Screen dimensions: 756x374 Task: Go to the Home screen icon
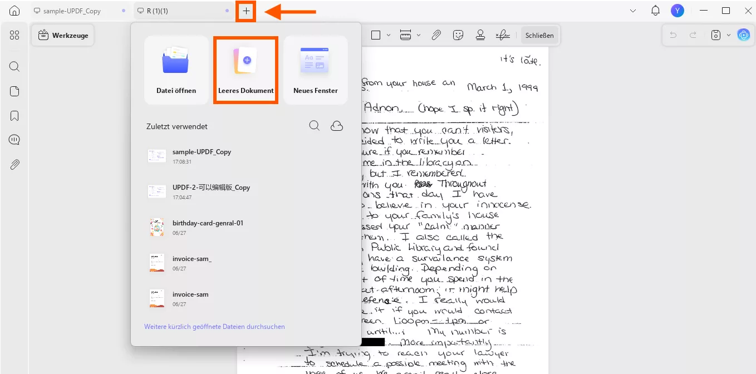click(14, 11)
